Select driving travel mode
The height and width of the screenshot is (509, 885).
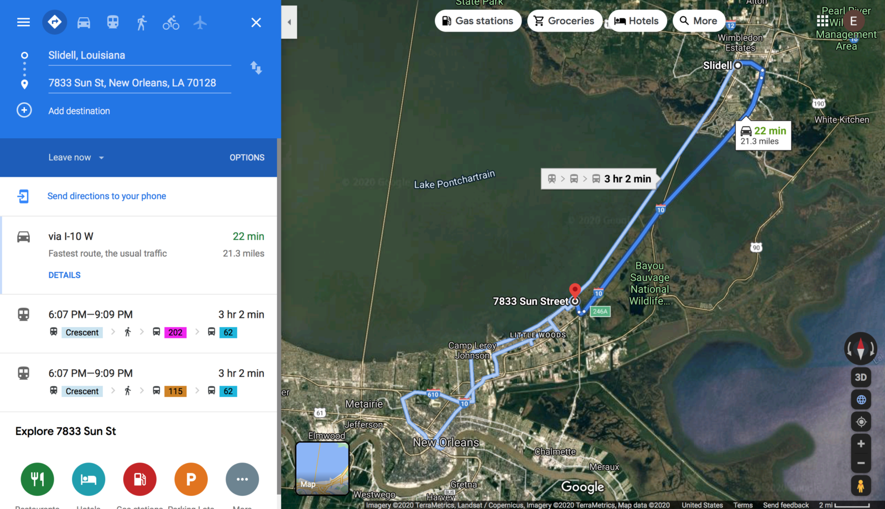(x=84, y=22)
